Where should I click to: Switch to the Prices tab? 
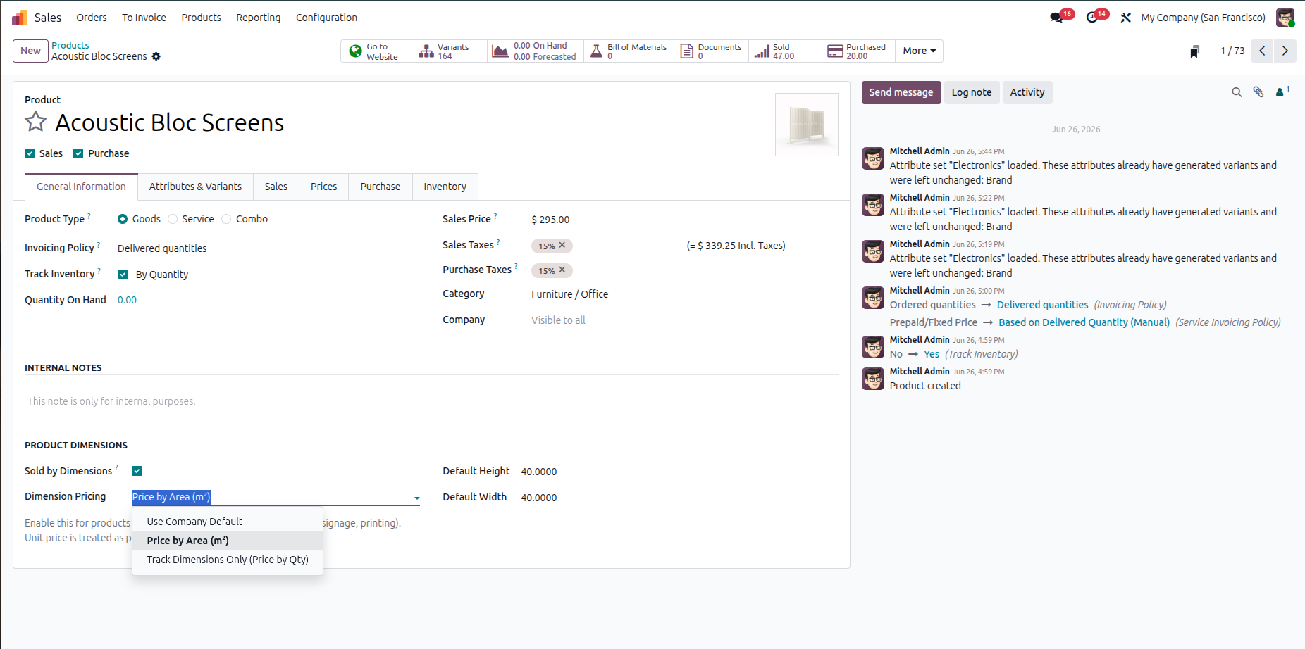[323, 187]
